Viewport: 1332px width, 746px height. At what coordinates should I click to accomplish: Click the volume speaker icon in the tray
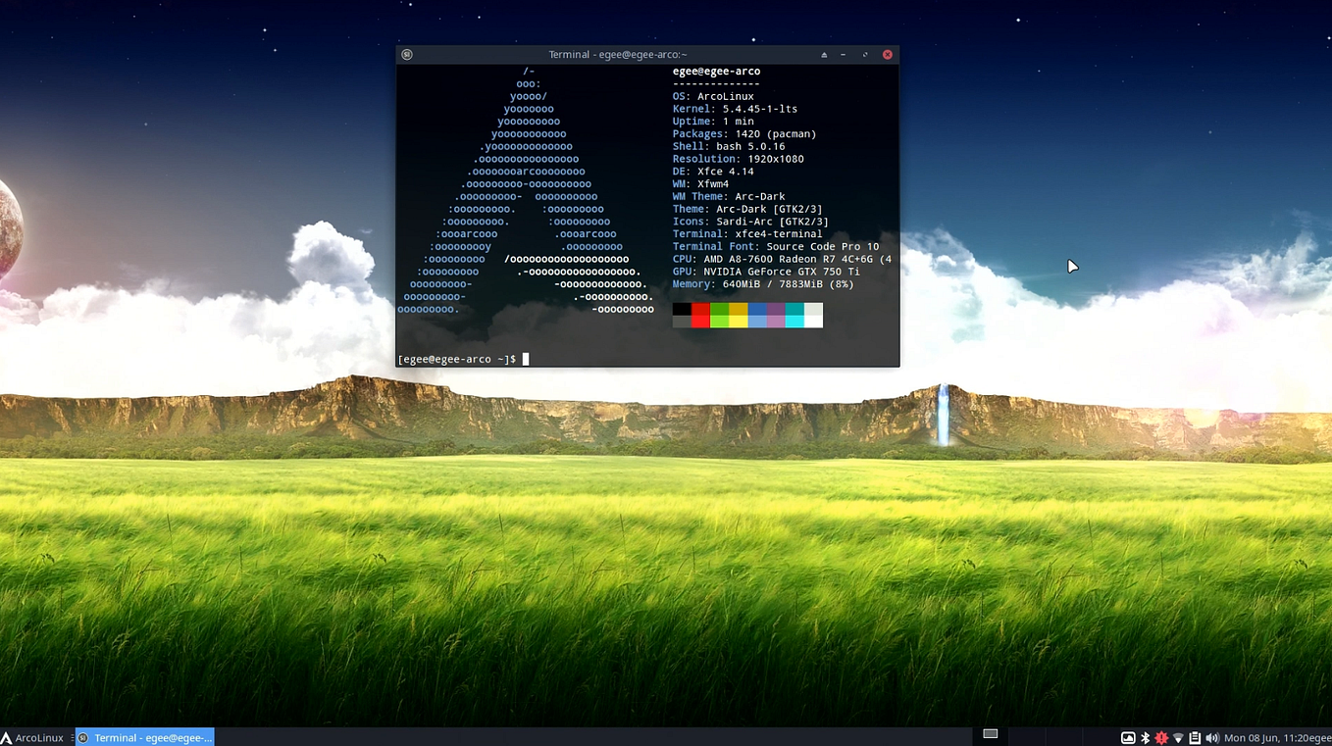pos(1212,737)
